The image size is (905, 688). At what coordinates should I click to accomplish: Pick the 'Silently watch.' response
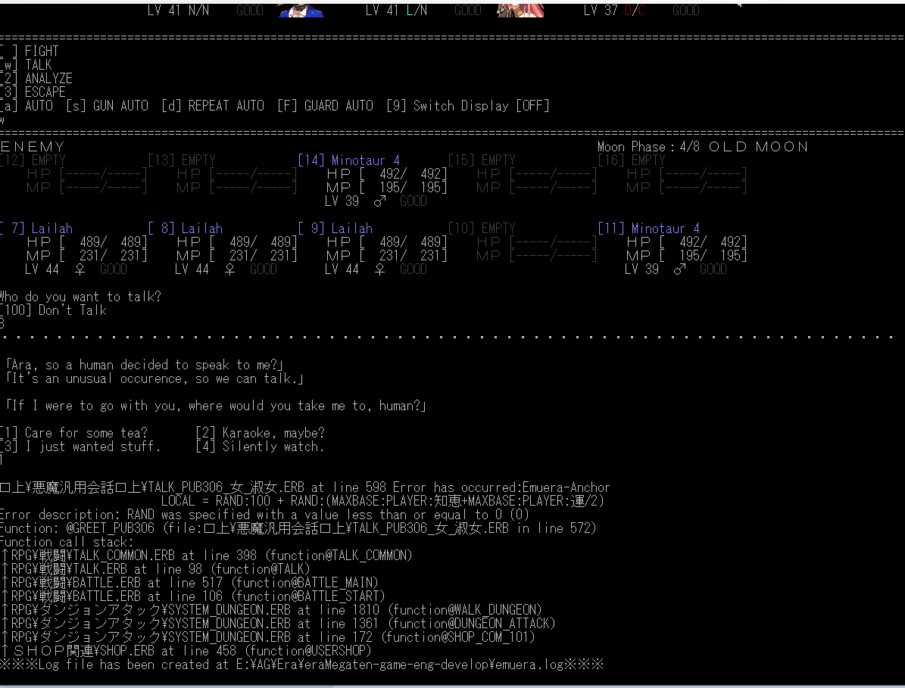coord(260,447)
